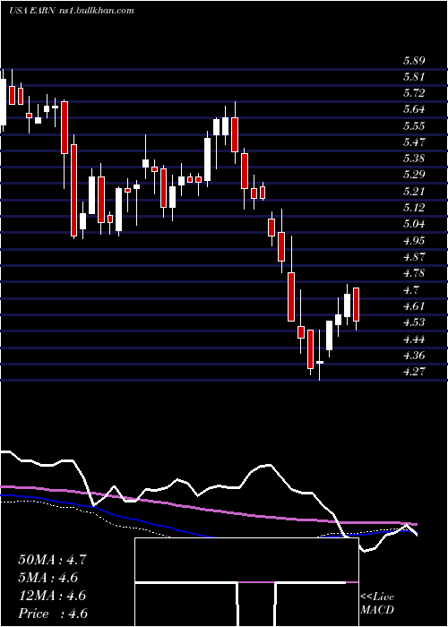Screen dimensions: 448x627
Task: Click the 5.29 price axis label
Action: pyautogui.click(x=414, y=175)
